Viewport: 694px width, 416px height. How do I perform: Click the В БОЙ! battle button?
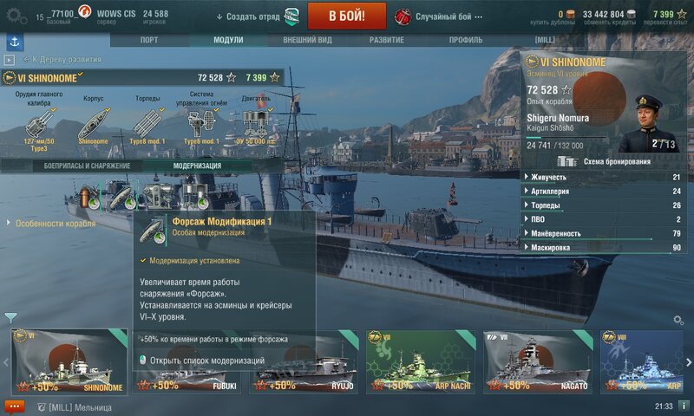point(346,16)
